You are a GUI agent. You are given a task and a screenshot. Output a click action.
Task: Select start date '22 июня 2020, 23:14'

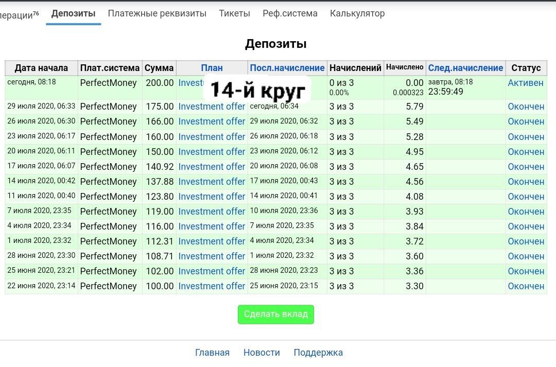pos(41,286)
